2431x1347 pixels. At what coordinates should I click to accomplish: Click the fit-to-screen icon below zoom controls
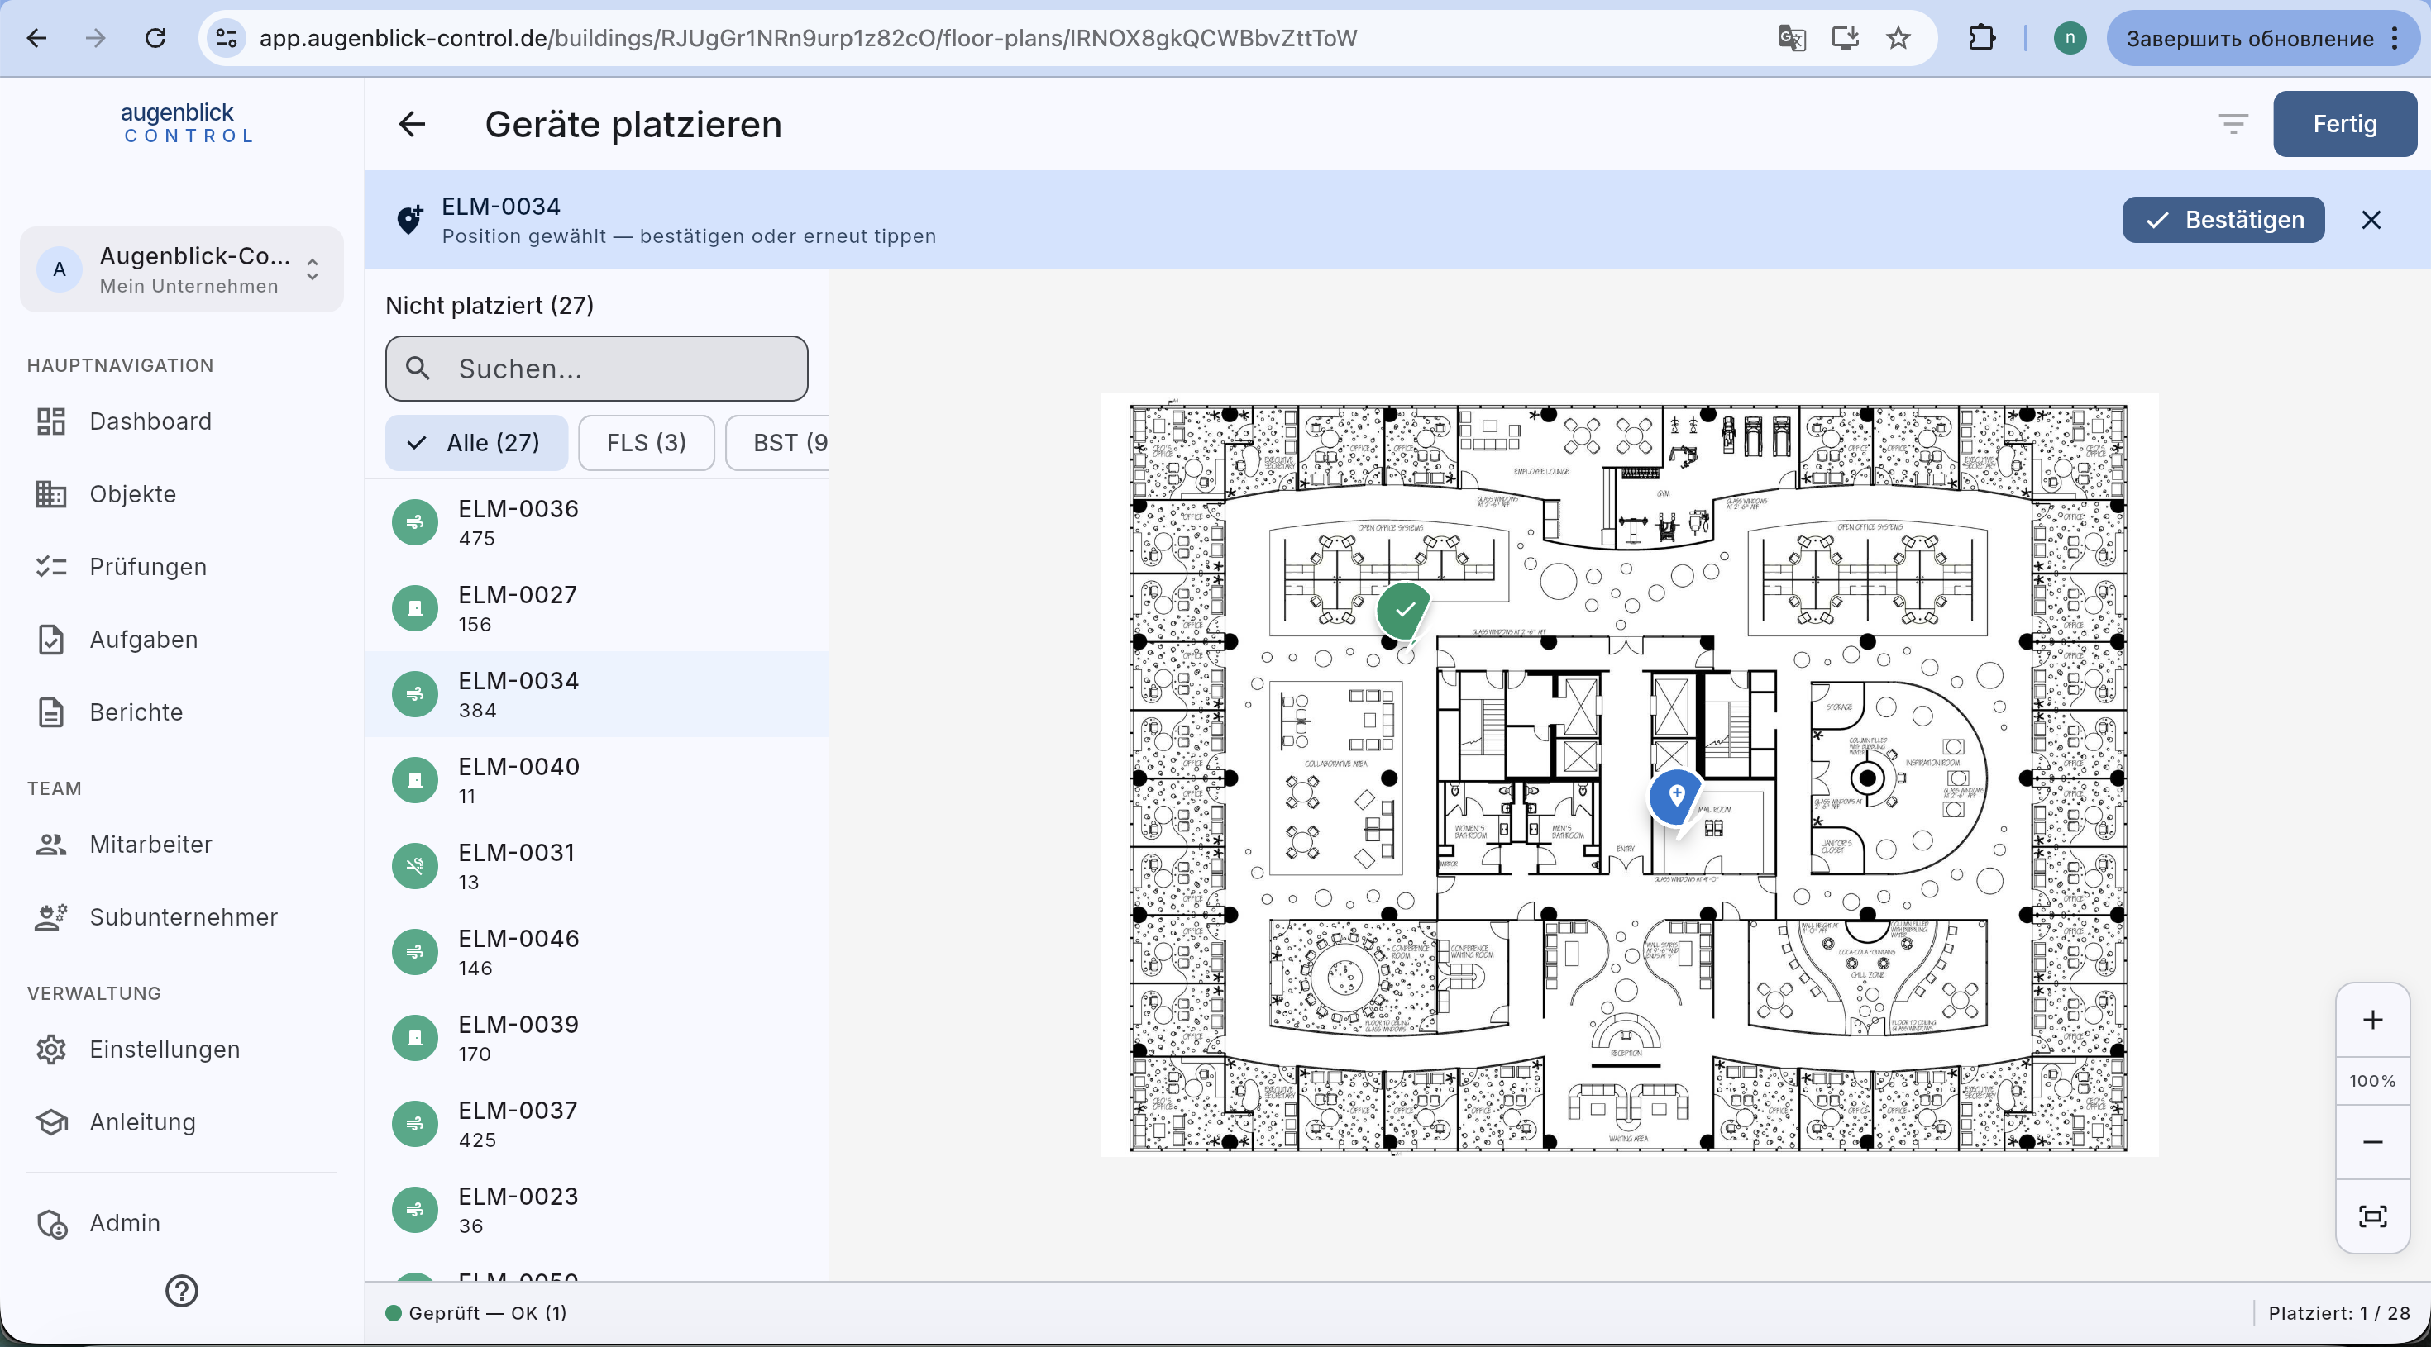2372,1216
